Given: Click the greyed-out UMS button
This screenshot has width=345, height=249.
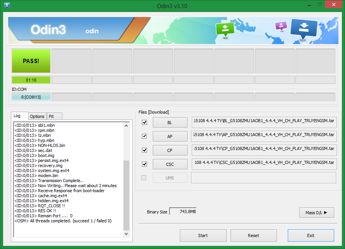Looking at the screenshot, I should point(170,178).
